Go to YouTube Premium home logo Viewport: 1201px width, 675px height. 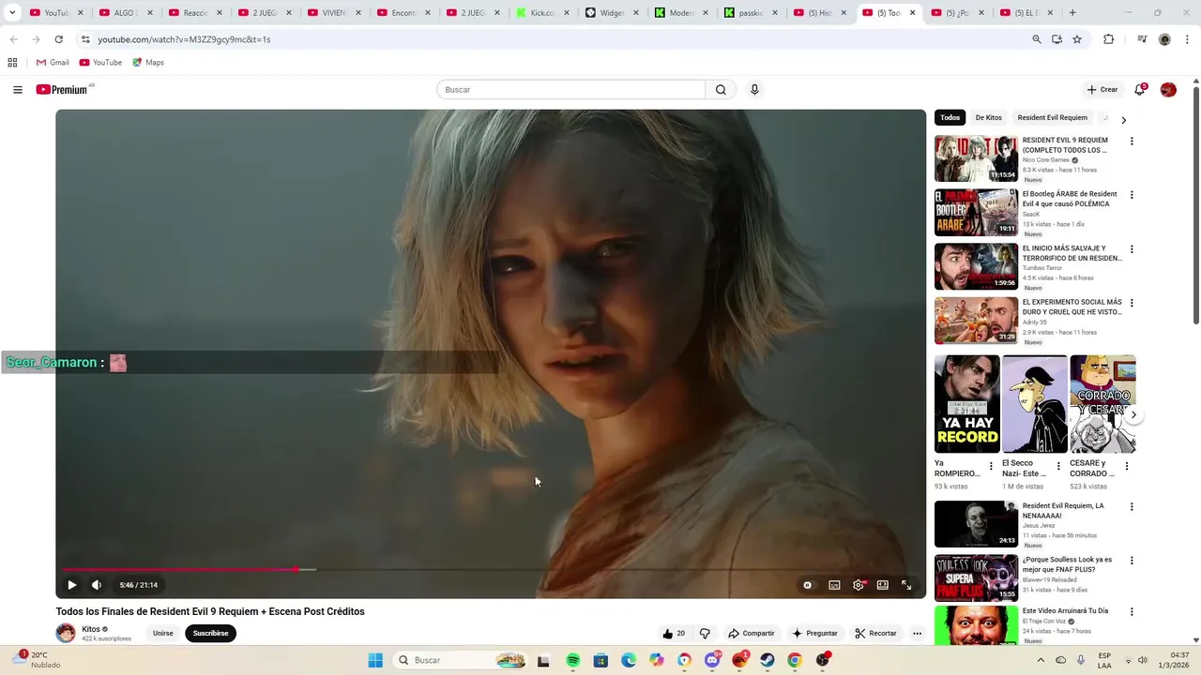tap(62, 90)
